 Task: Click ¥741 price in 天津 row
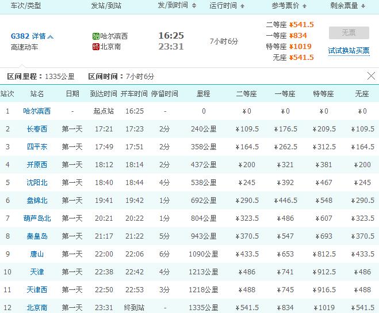285,272
